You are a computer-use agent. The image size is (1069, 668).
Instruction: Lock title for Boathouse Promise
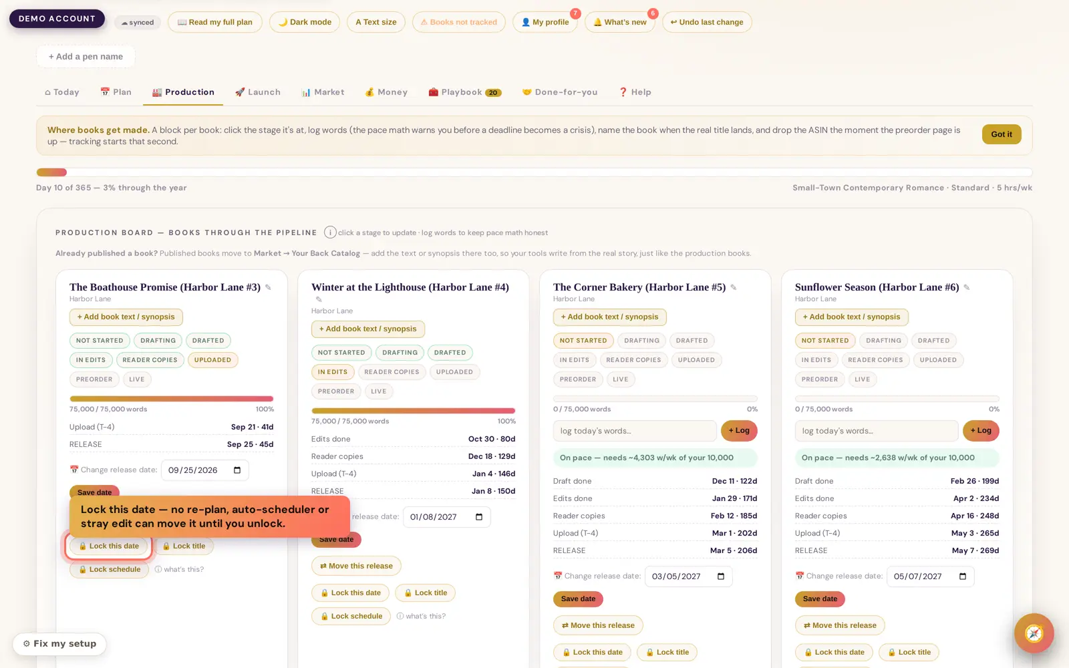tap(184, 546)
